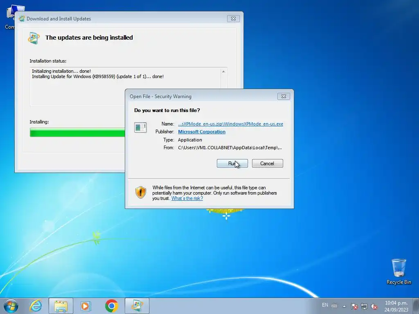Click the muted volume tray icon

pyautogui.click(x=374, y=306)
